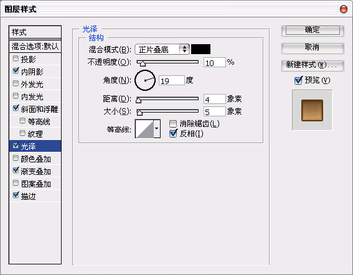
Task: Toggle the 预览 preview checkbox
Action: coord(298,80)
